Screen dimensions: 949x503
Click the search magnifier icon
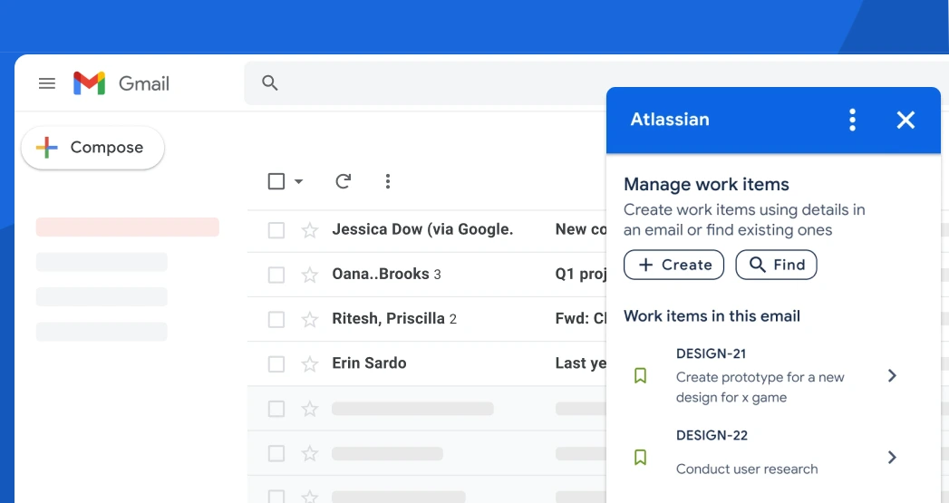click(269, 83)
